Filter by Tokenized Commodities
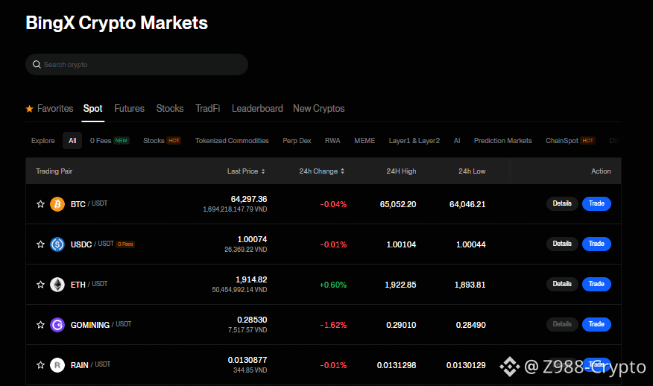 (232, 141)
